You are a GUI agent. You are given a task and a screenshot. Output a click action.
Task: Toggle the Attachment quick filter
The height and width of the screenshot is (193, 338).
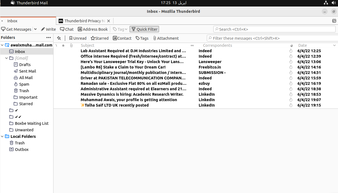166,38
